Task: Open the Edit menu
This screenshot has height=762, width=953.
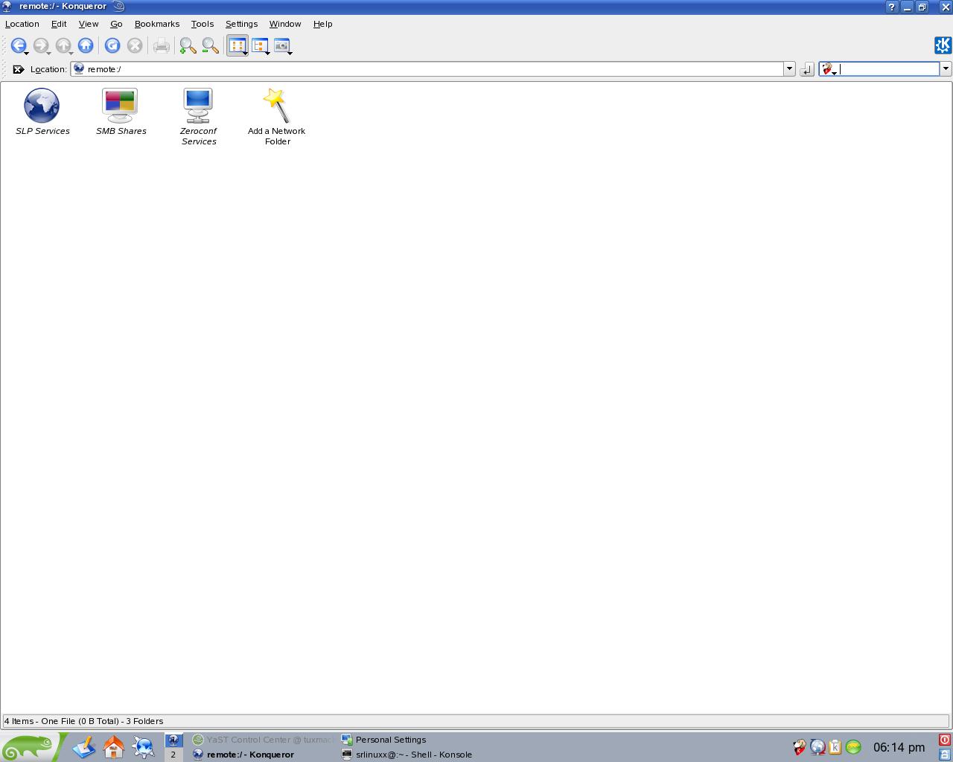Action: [59, 24]
